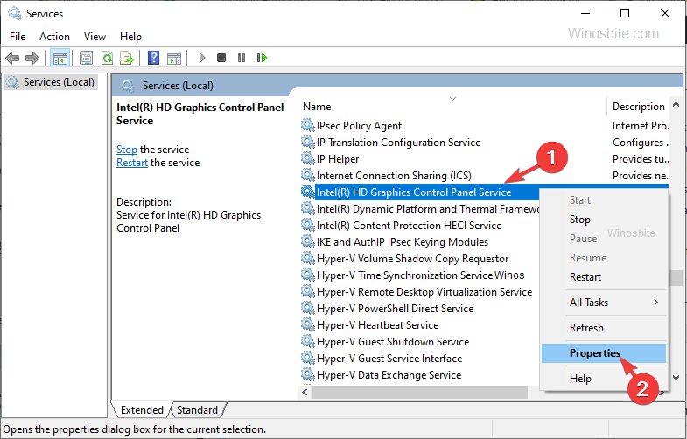This screenshot has width=687, height=439.
Task: Click gear icon of IKE and AuthIP row
Action: point(308,242)
